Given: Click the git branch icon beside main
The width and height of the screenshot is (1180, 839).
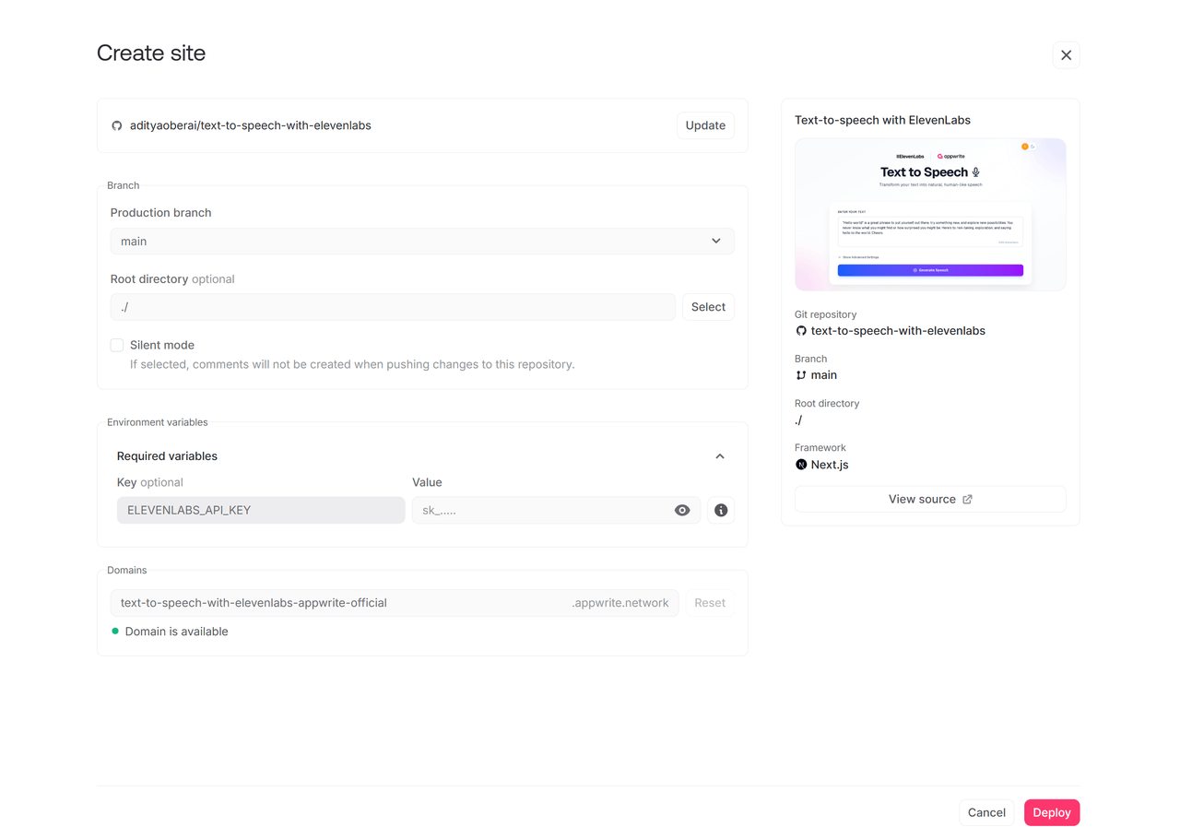Looking at the screenshot, I should pyautogui.click(x=801, y=375).
